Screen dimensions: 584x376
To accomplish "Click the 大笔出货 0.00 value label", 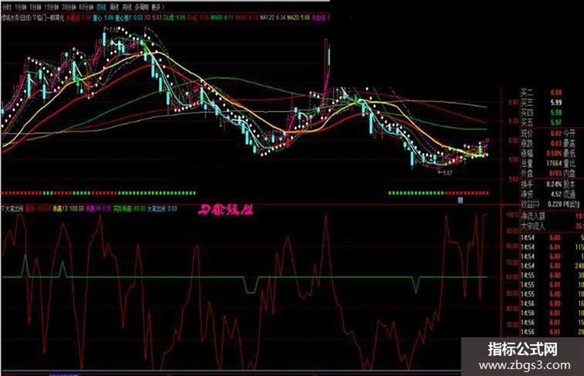I will pos(162,209).
